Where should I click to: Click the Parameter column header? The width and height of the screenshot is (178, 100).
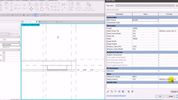[x=119, y=14]
